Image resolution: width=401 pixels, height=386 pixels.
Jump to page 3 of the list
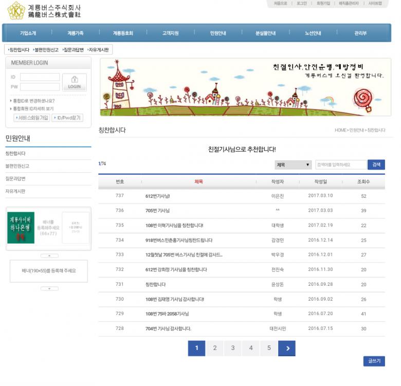click(x=232, y=348)
